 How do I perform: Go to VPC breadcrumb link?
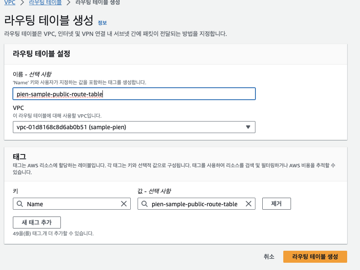(x=10, y=3)
